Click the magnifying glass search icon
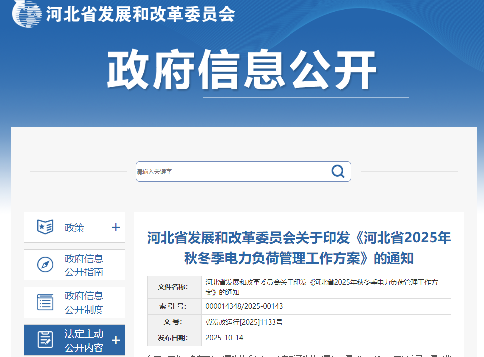 coord(338,171)
